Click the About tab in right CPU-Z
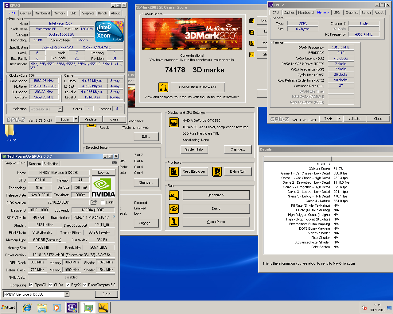393x314 pixels. point(379,13)
